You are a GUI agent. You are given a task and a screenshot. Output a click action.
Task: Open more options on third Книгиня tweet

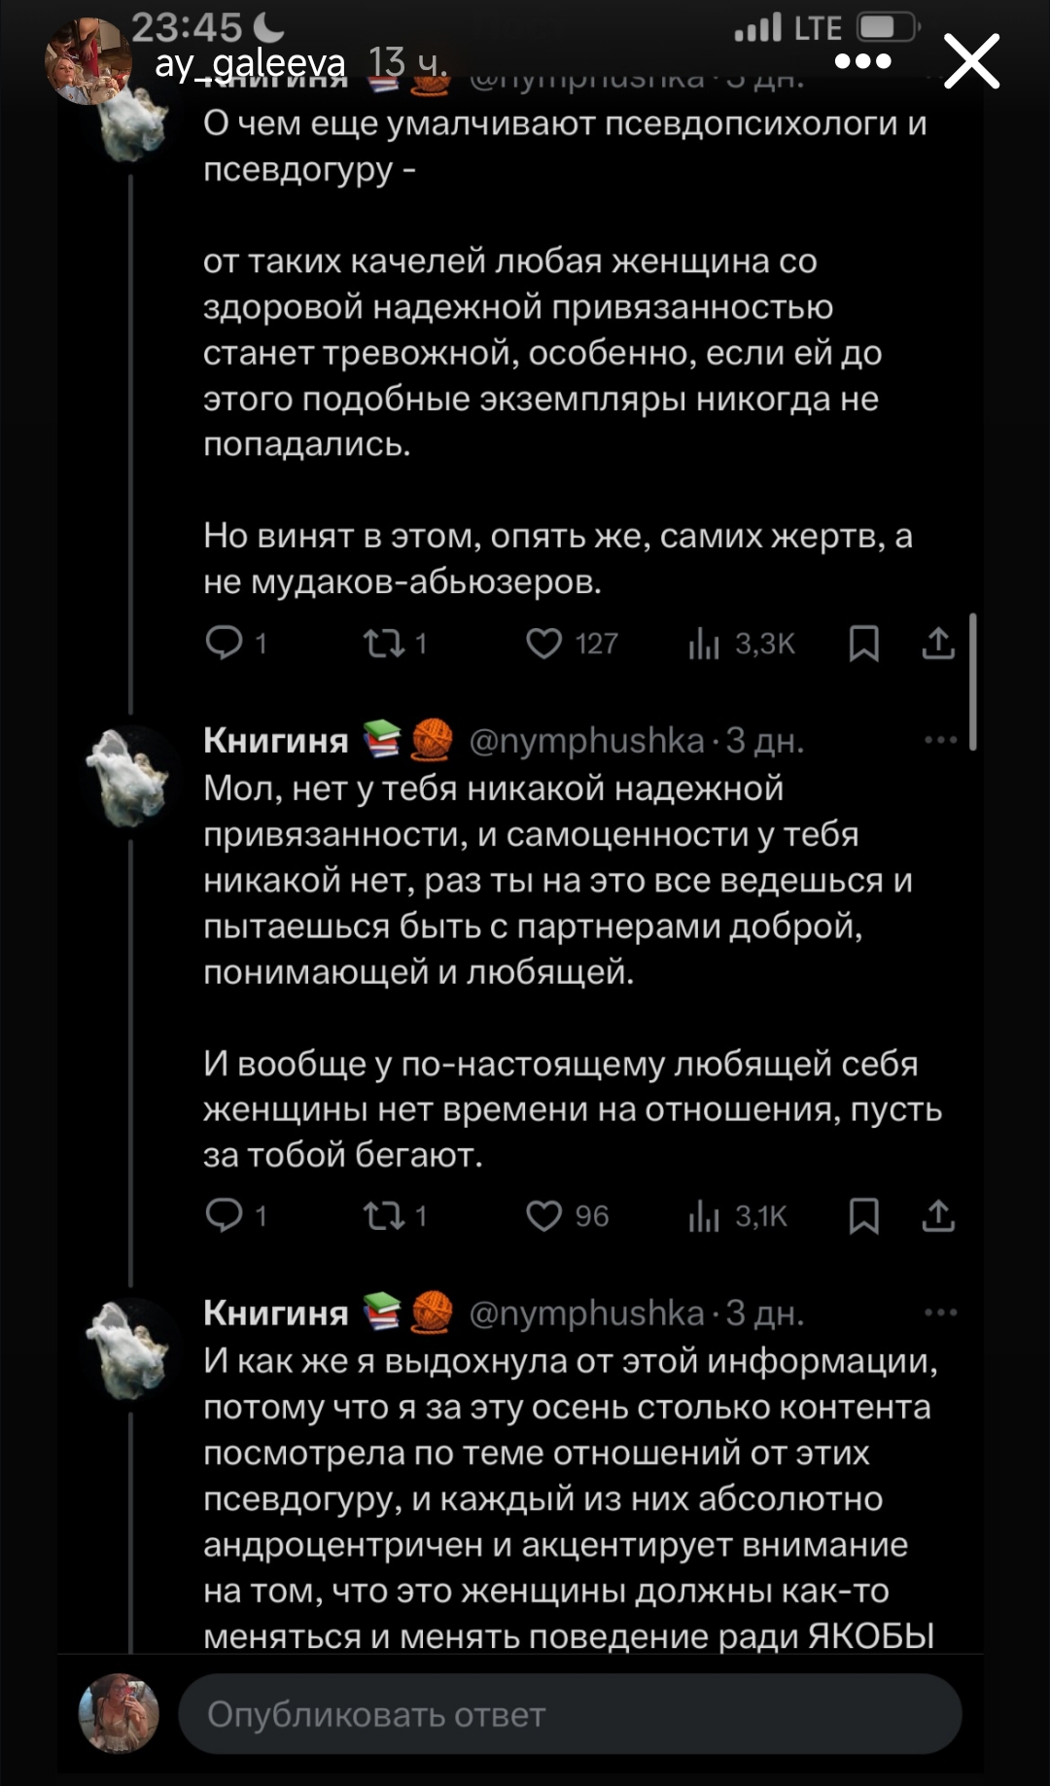940,1313
